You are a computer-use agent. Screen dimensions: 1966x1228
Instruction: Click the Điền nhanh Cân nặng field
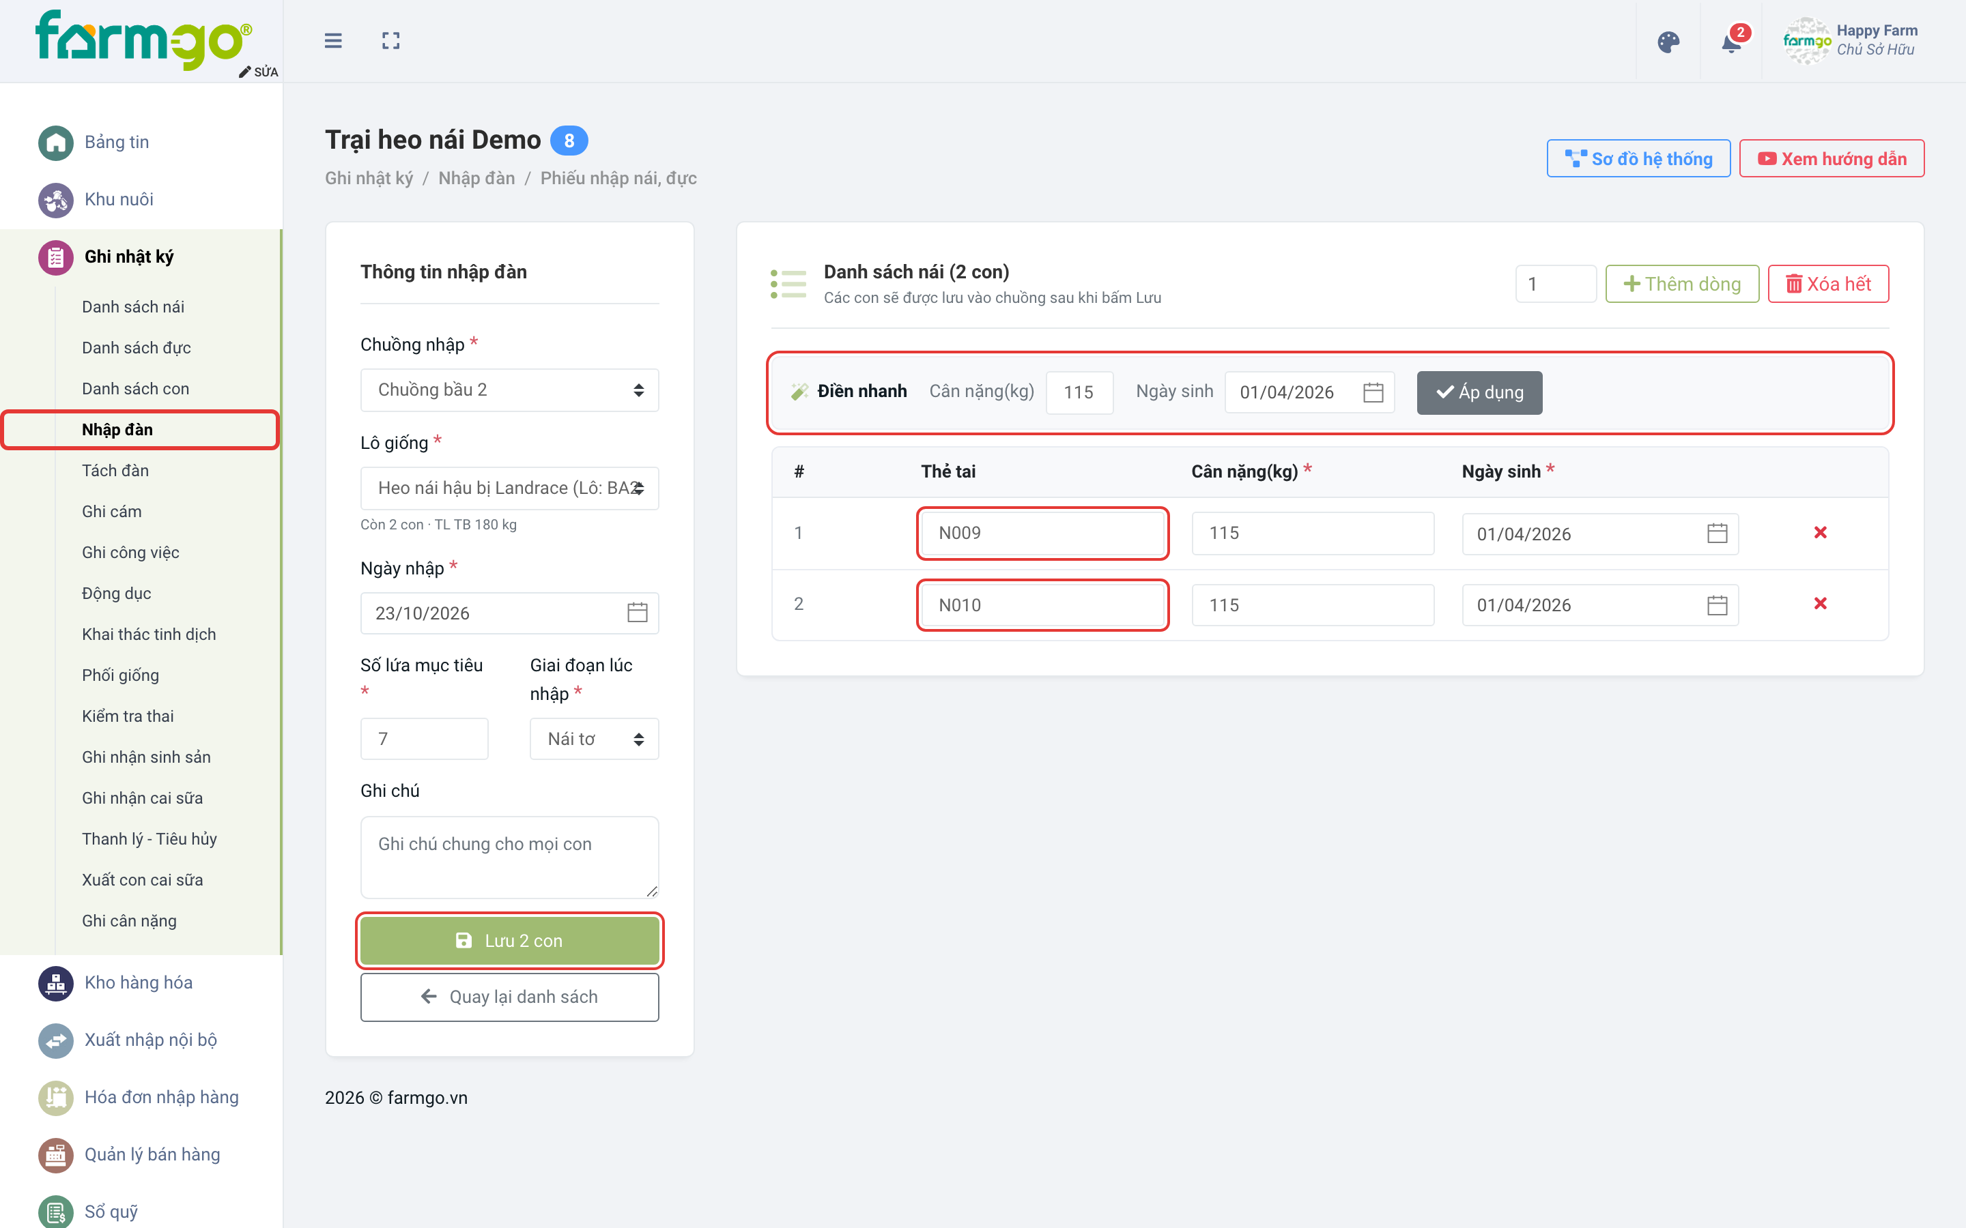pyautogui.click(x=1079, y=392)
